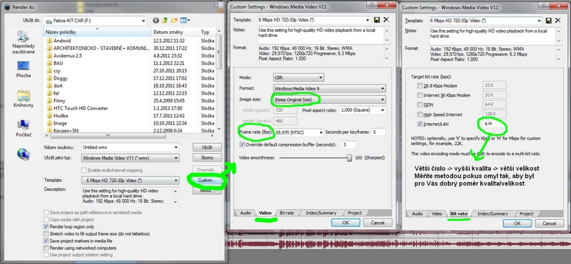This screenshot has height=264, width=571.
Task: Click the Uložit save button
Action: point(207,147)
